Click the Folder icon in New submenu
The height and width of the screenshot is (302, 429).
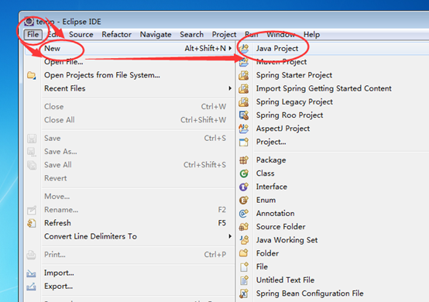point(244,253)
